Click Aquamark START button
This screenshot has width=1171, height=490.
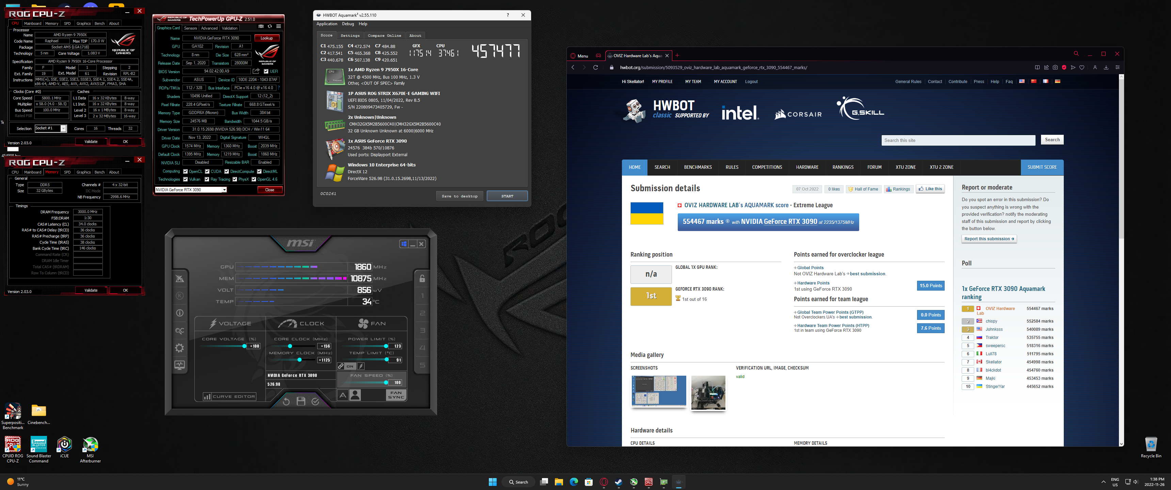pos(507,196)
